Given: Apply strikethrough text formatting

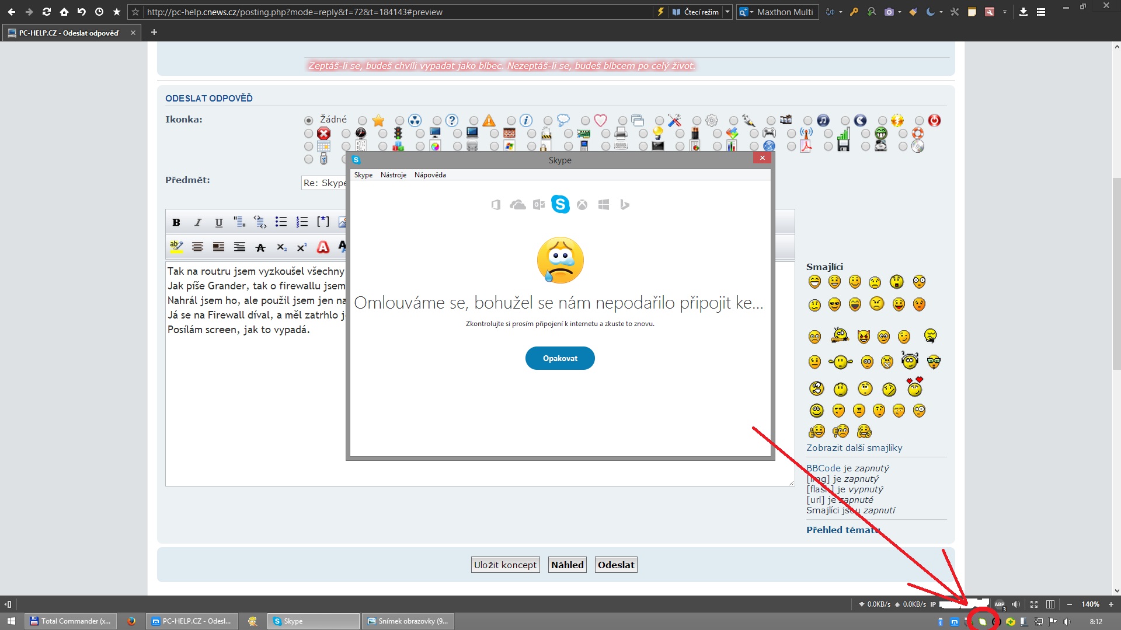Looking at the screenshot, I should (260, 247).
